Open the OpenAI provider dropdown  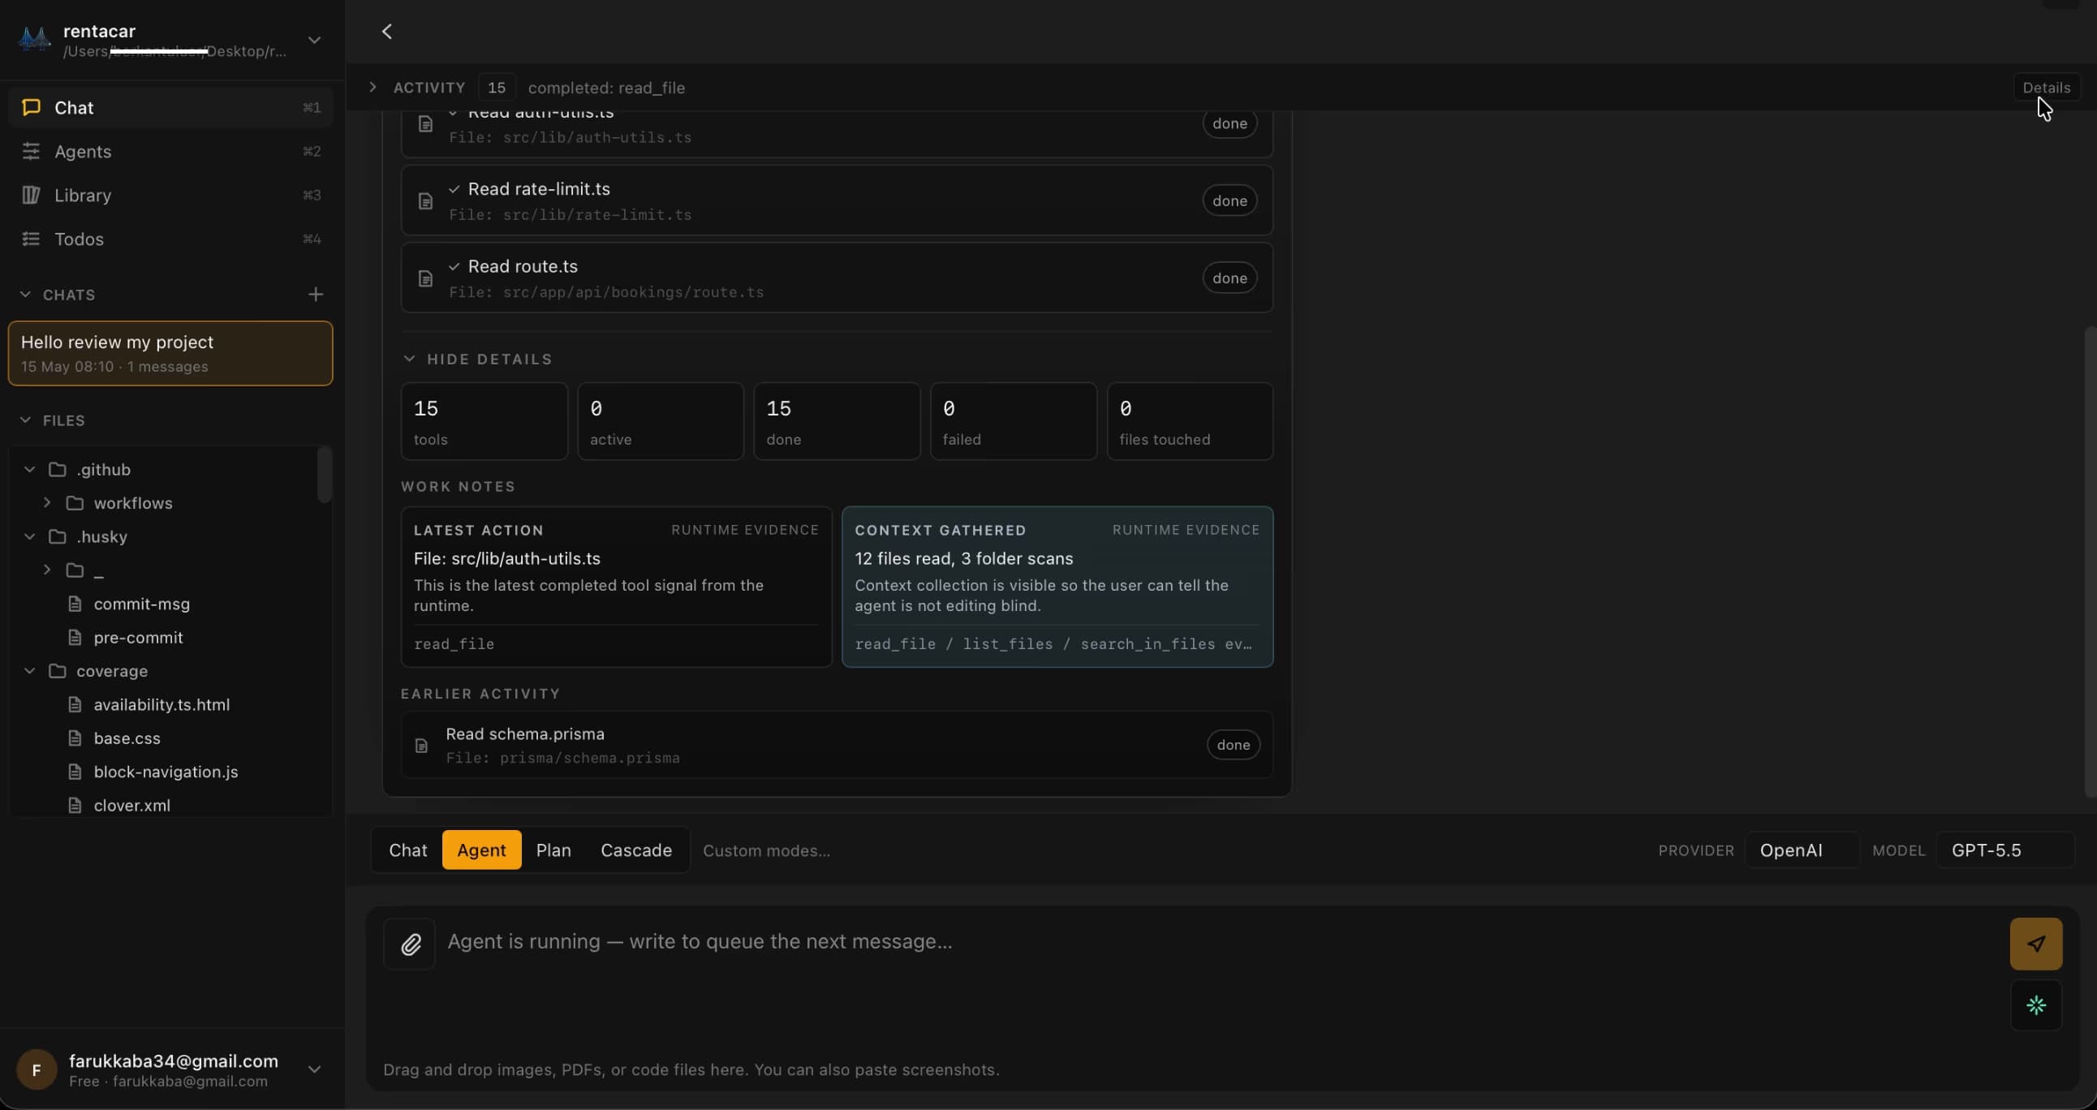pyautogui.click(x=1802, y=850)
